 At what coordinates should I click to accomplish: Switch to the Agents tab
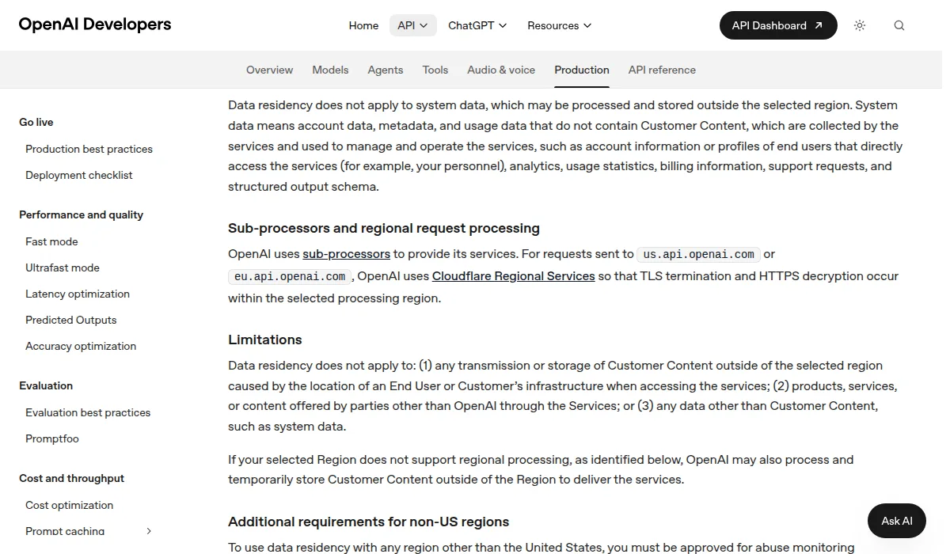(x=386, y=70)
